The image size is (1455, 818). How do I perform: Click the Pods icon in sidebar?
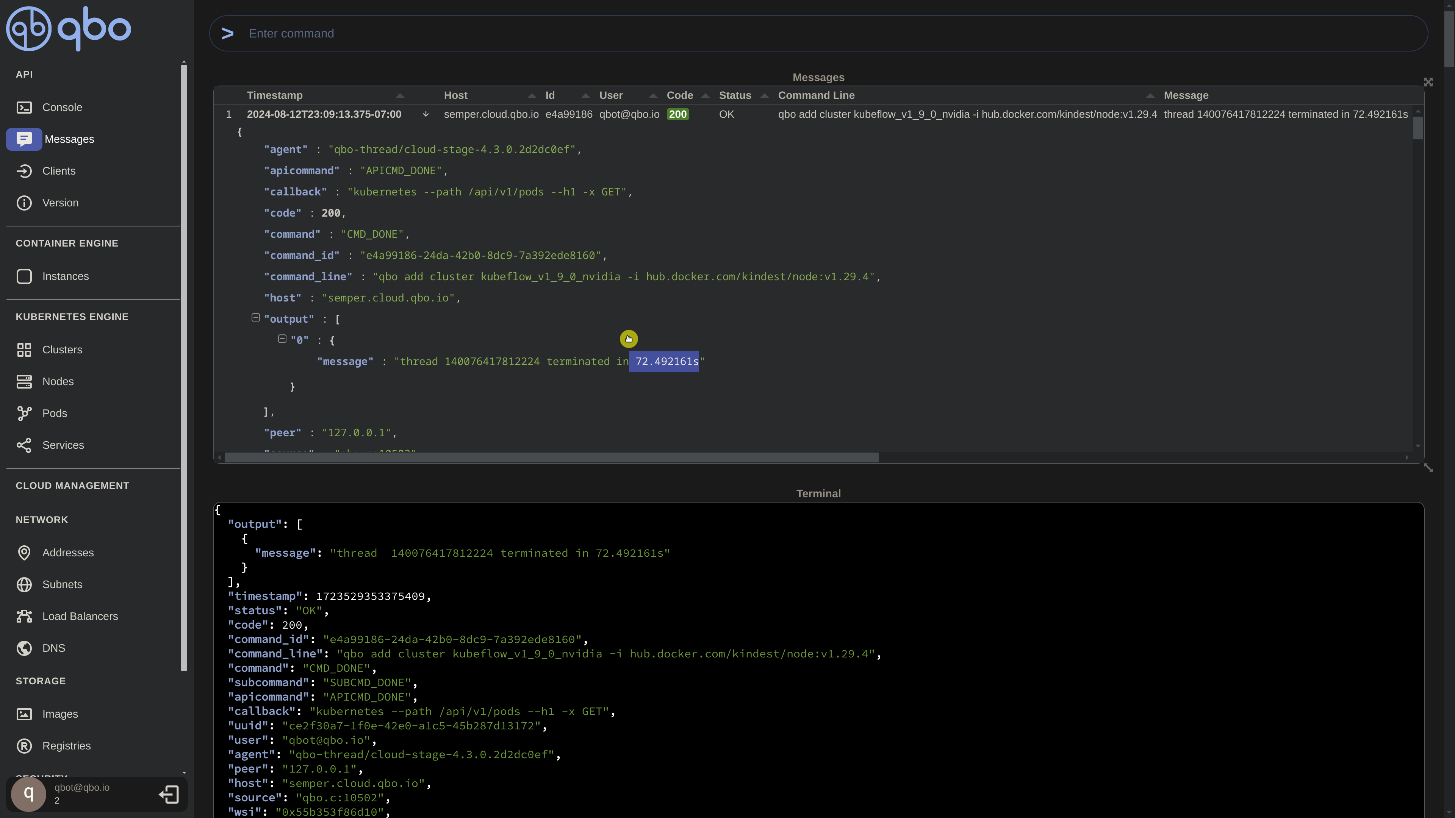24,413
